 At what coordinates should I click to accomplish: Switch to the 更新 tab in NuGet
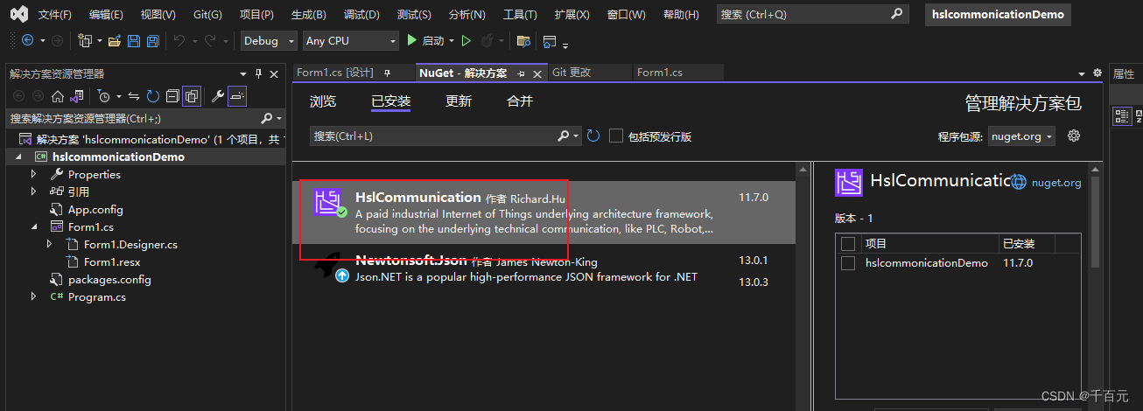[459, 101]
